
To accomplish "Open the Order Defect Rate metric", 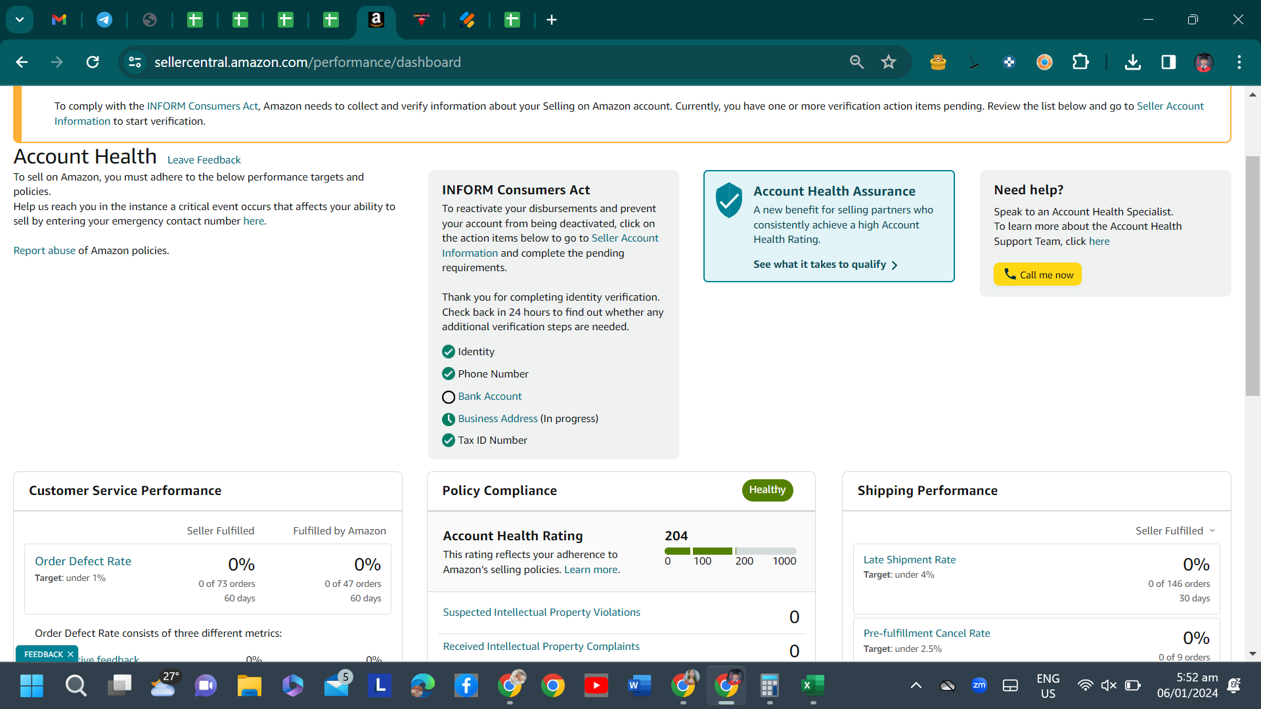I will (83, 561).
